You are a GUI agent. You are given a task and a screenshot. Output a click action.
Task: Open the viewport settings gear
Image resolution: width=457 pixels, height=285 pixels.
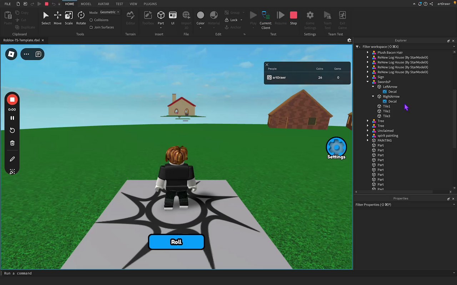point(349,40)
